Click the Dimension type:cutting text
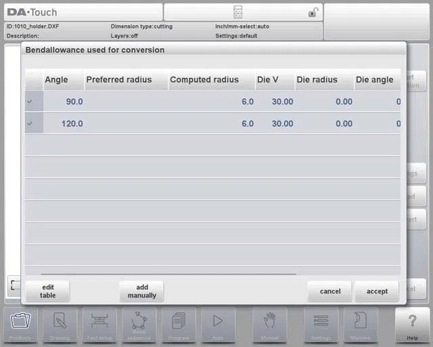This screenshot has height=347, width=433. click(141, 26)
